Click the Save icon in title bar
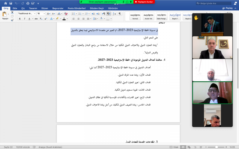 [x=10, y=3]
